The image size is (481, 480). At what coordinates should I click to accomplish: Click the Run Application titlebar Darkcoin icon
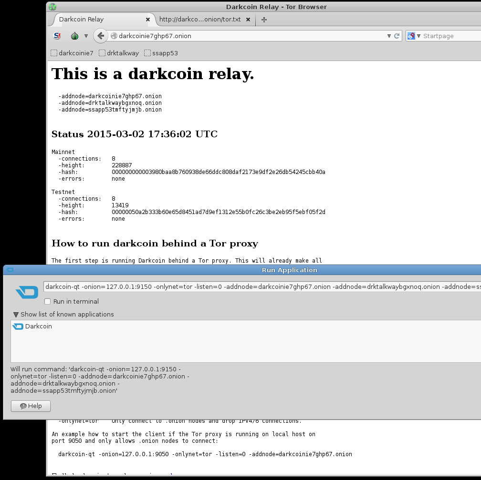(x=10, y=270)
